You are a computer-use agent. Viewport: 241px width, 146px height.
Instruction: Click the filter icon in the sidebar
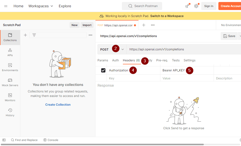pyautogui.click(x=34, y=35)
